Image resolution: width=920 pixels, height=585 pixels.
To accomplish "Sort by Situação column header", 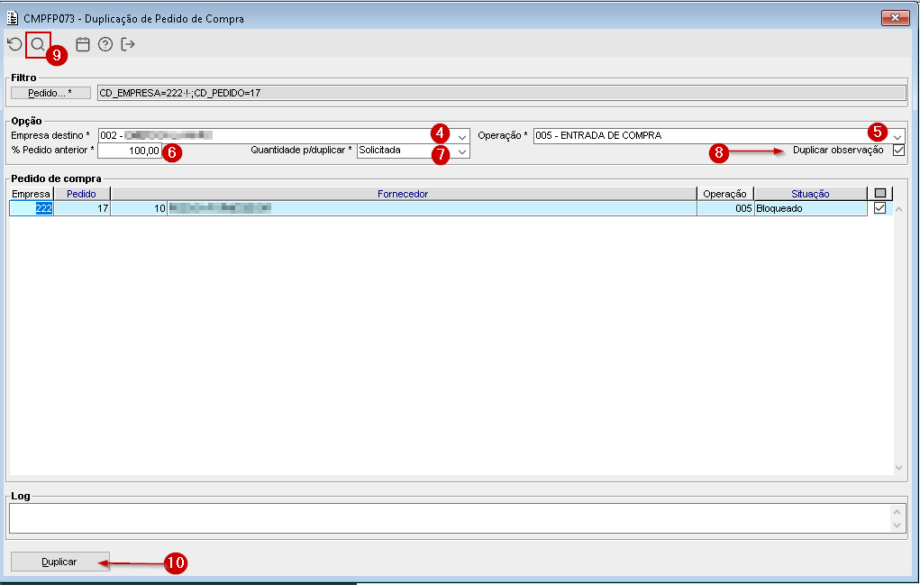I will pos(810,194).
